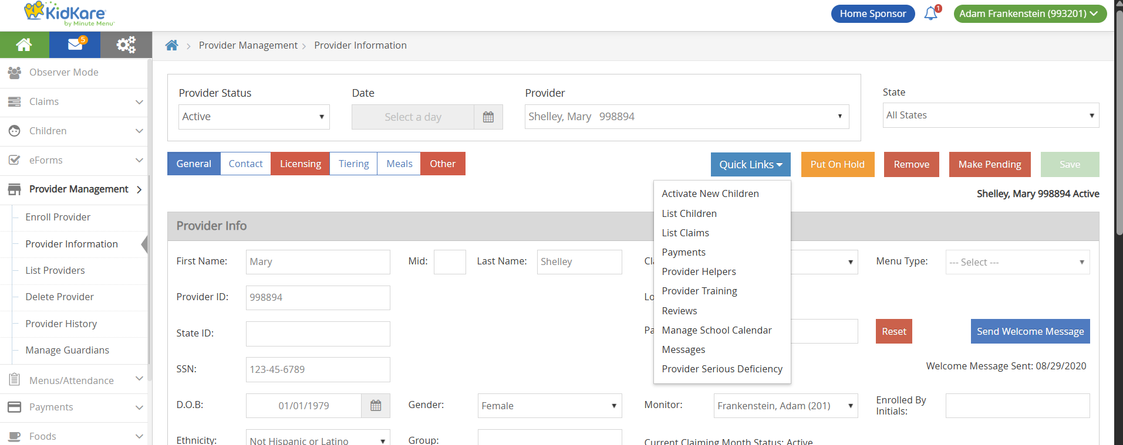The height and width of the screenshot is (445, 1123).
Task: Click the Put On Hold button
Action: point(837,165)
